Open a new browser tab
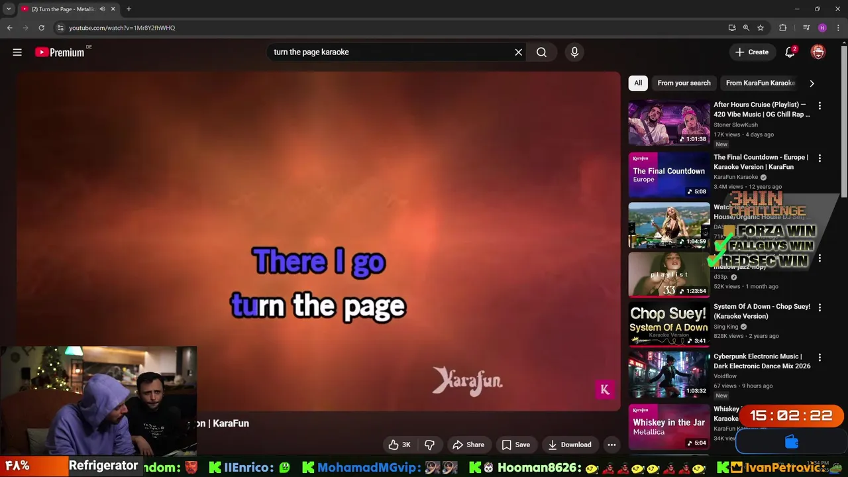848x477 pixels. [x=129, y=9]
